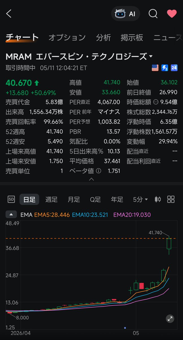
Task: Collapse the EMA indicator arrow button
Action: tap(11, 215)
